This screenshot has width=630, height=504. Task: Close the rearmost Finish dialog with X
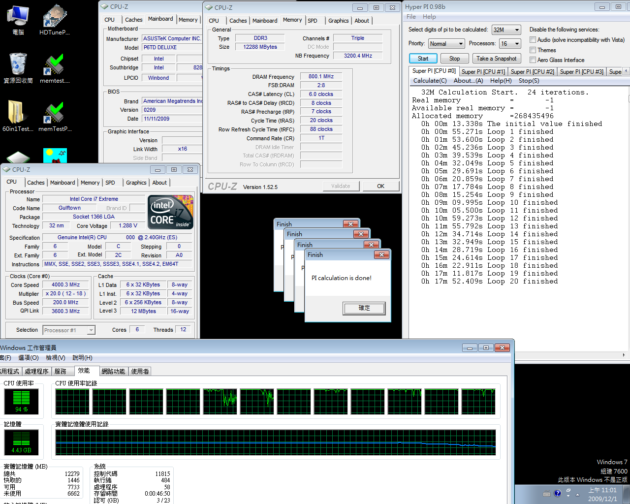coord(350,224)
